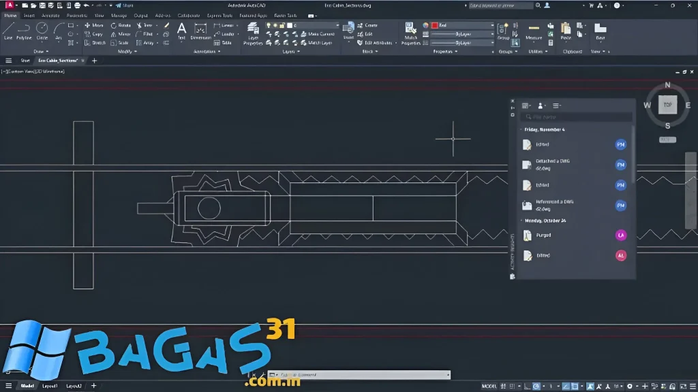Open the Annotate ribbon tab

(x=50, y=16)
